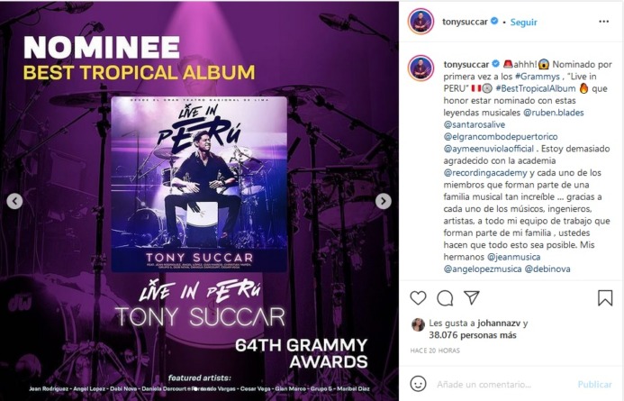The image size is (624, 401).
Task: Go to next carousel image
Action: [383, 201]
